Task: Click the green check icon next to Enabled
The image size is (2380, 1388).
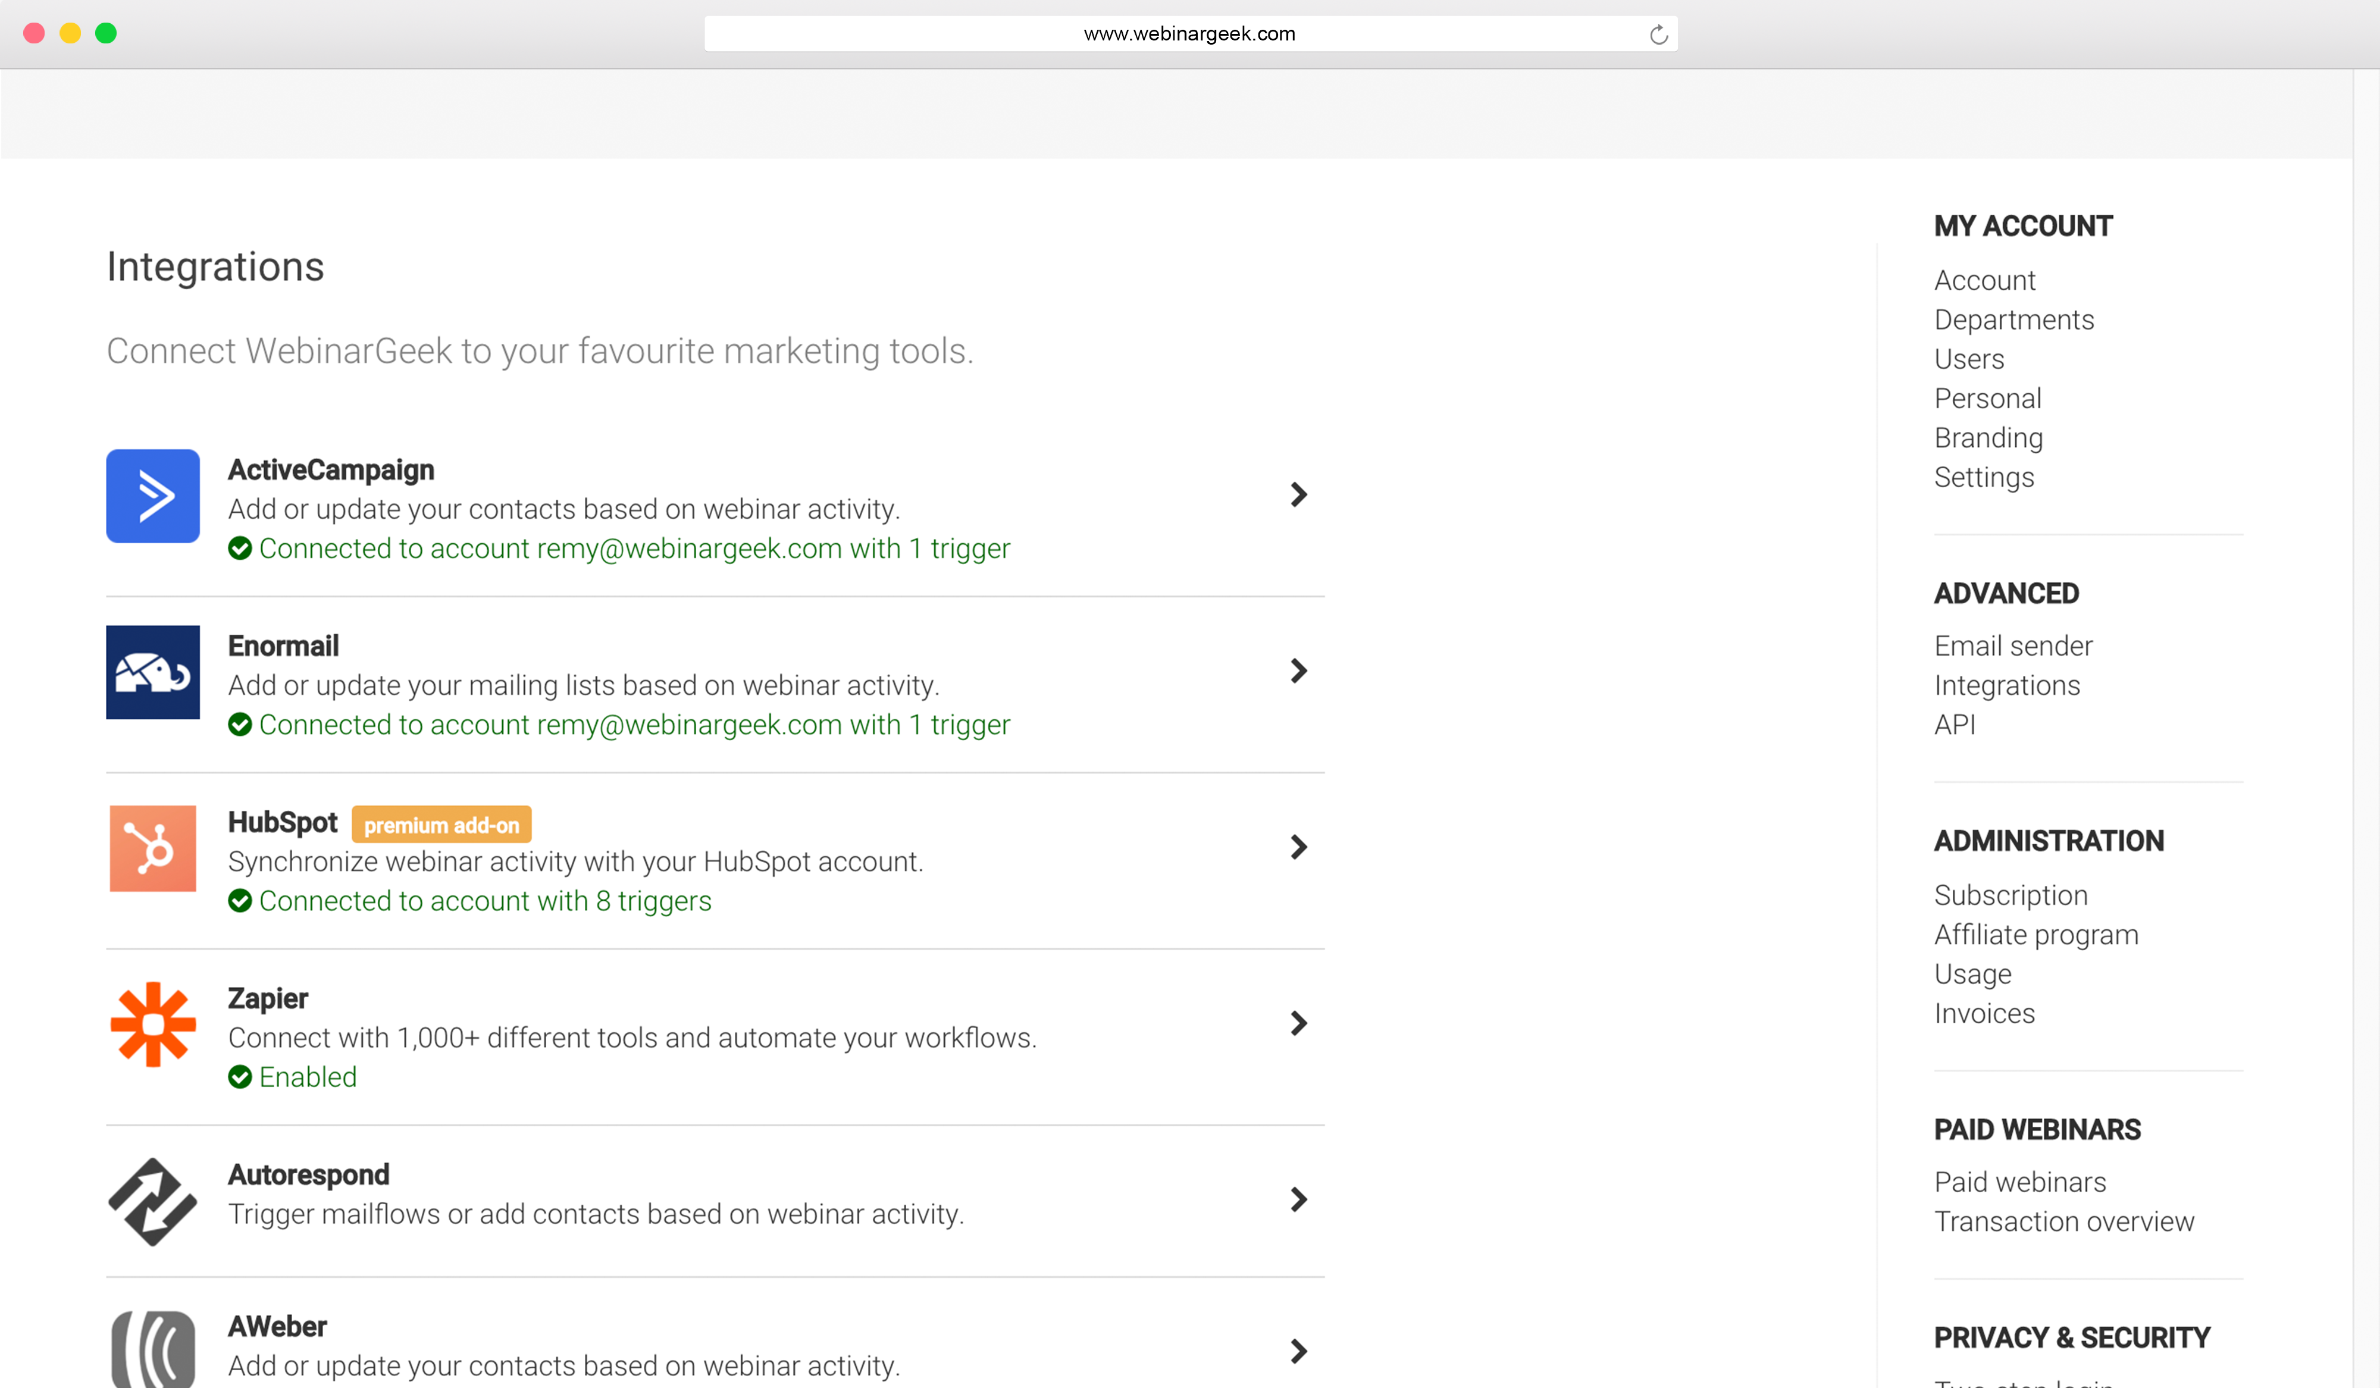Action: coord(240,1076)
